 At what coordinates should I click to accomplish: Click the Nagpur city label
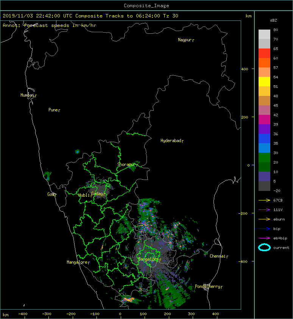coord(185,40)
